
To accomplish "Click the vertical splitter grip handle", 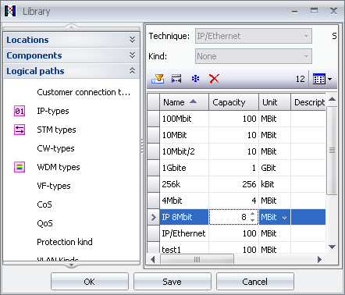I will tap(142, 146).
